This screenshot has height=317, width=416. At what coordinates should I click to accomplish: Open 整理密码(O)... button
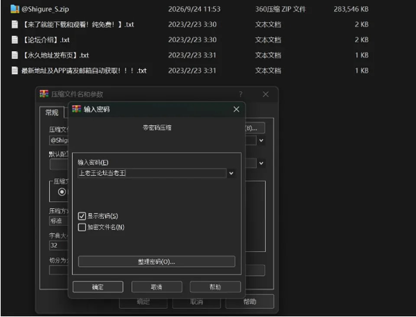(x=156, y=262)
